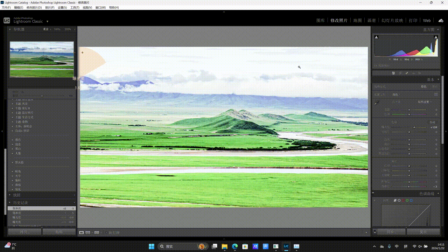Switch to the 图库 module
The height and width of the screenshot is (252, 448).
pyautogui.click(x=320, y=21)
